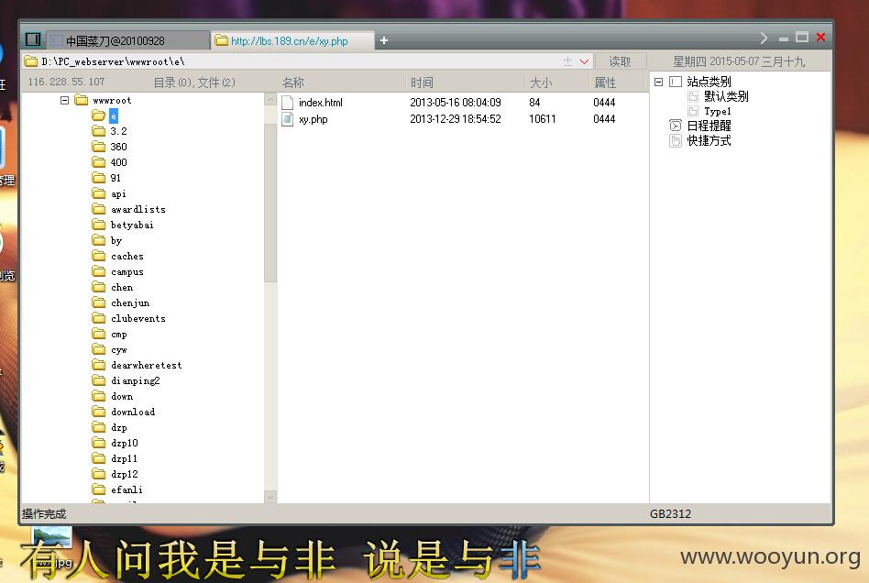Click the betyabai folder icon
Image resolution: width=869 pixels, height=583 pixels.
pos(99,225)
